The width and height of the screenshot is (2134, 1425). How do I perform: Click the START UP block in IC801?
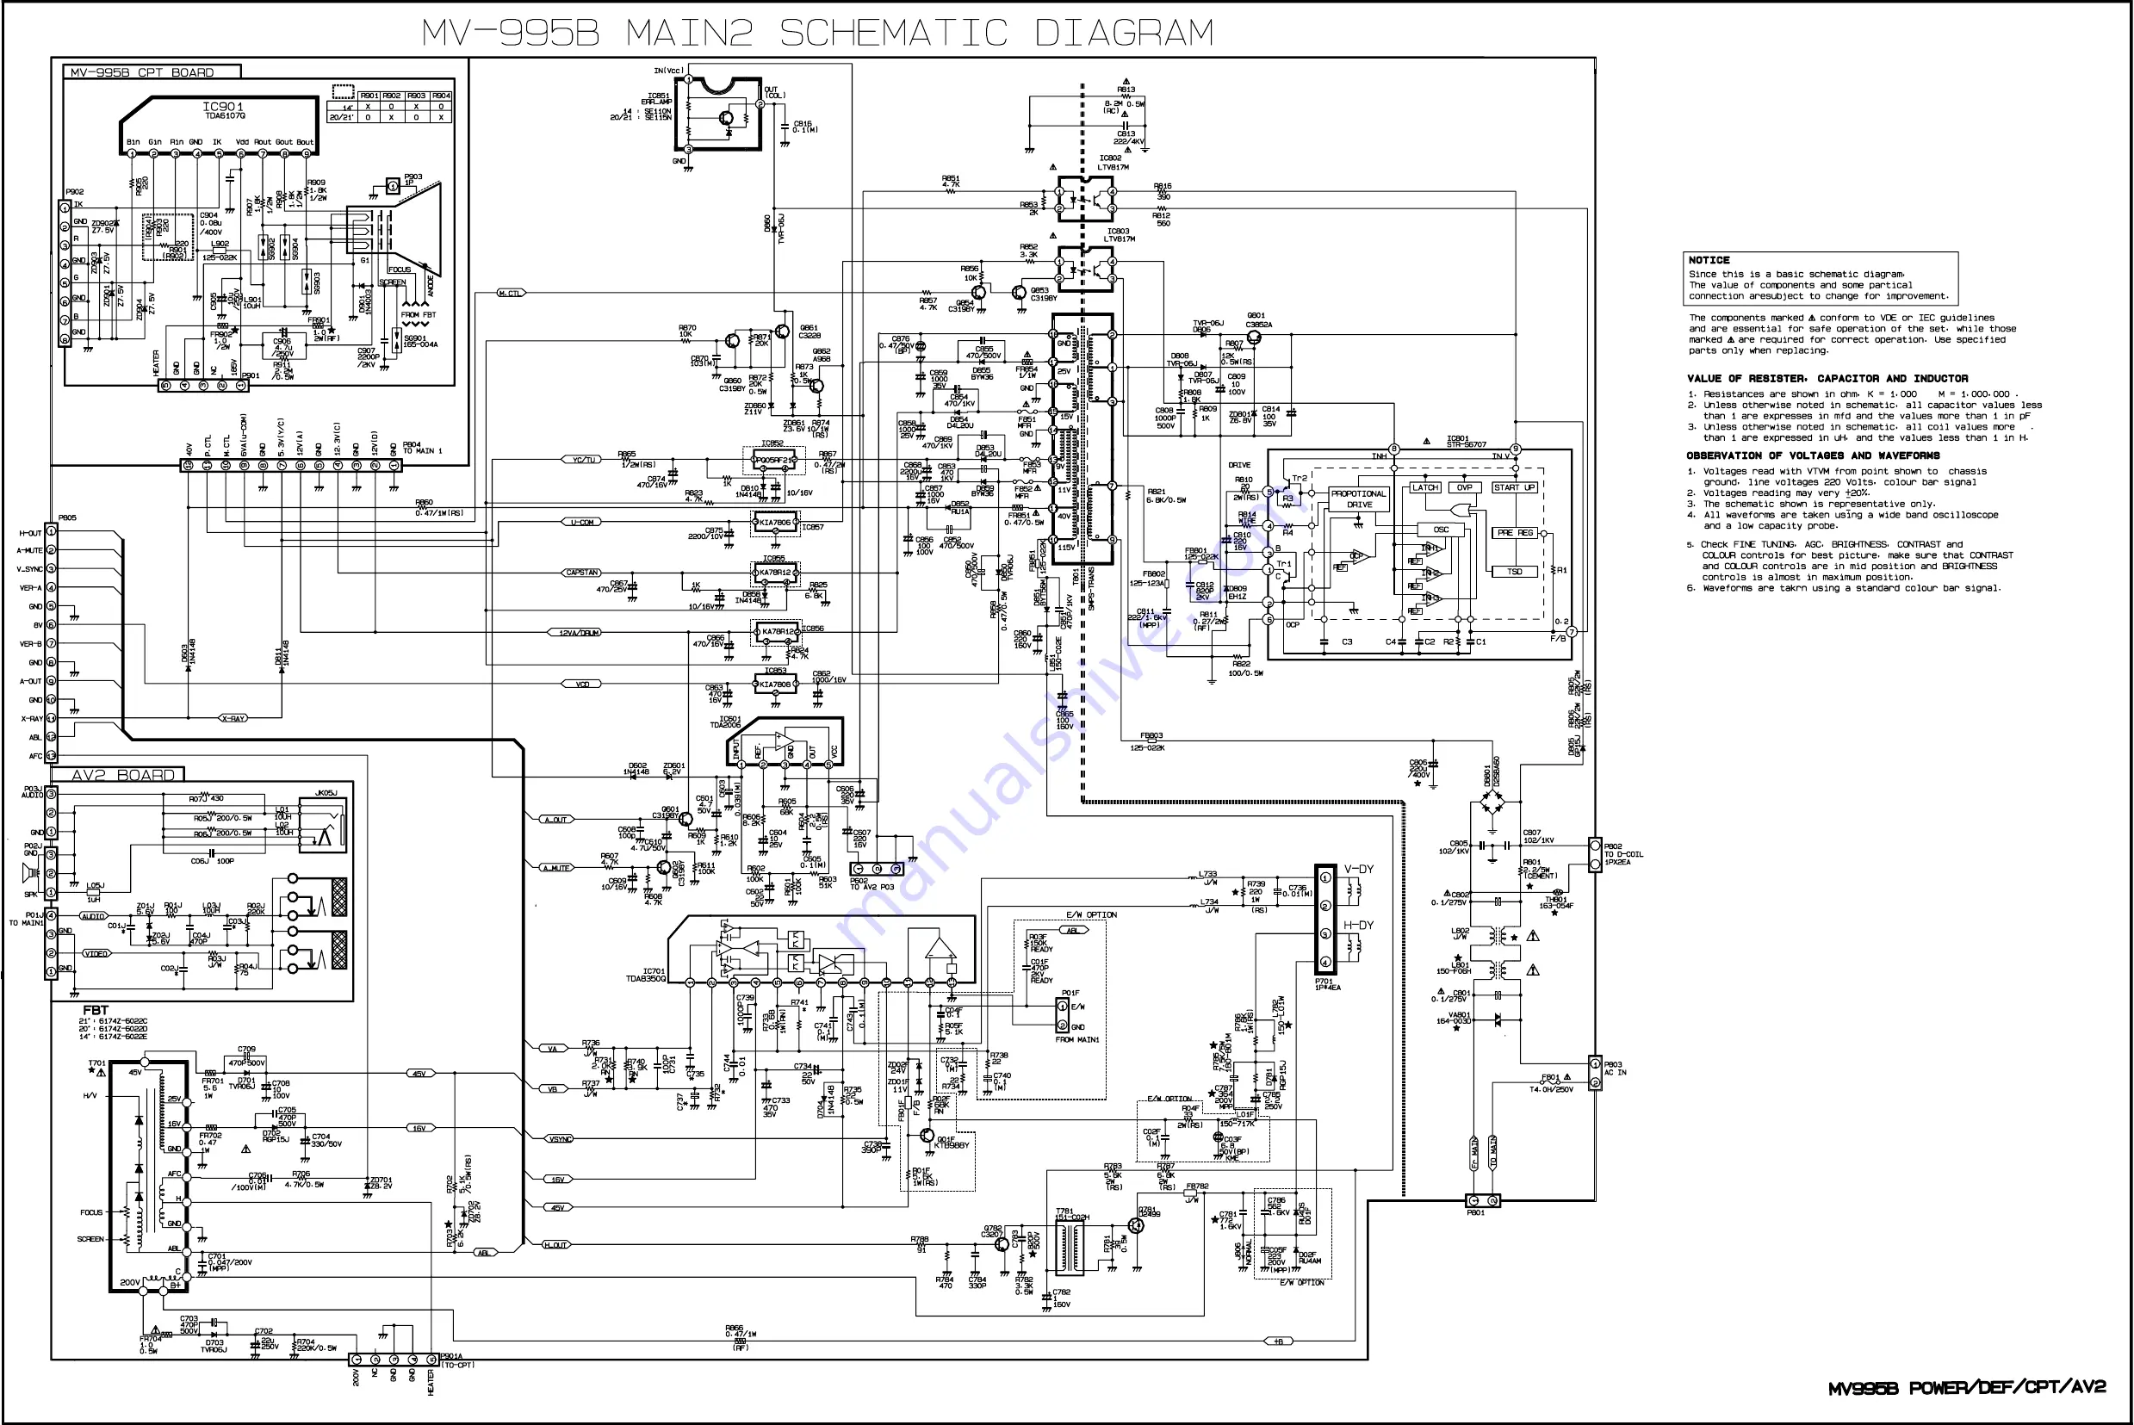[x=1514, y=488]
